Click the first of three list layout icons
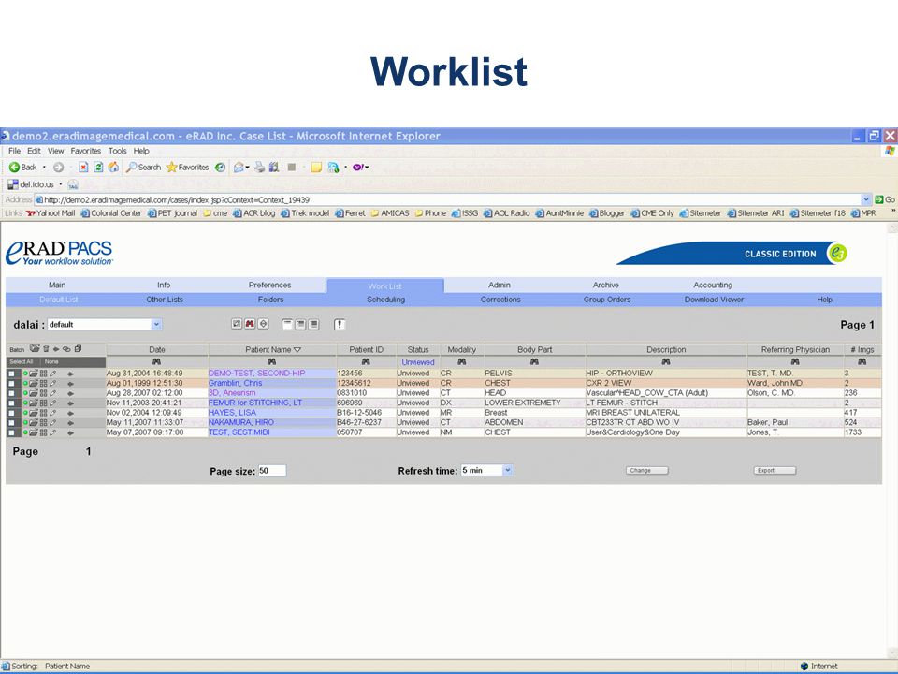Viewport: 898px width, 674px height. pyautogui.click(x=287, y=325)
